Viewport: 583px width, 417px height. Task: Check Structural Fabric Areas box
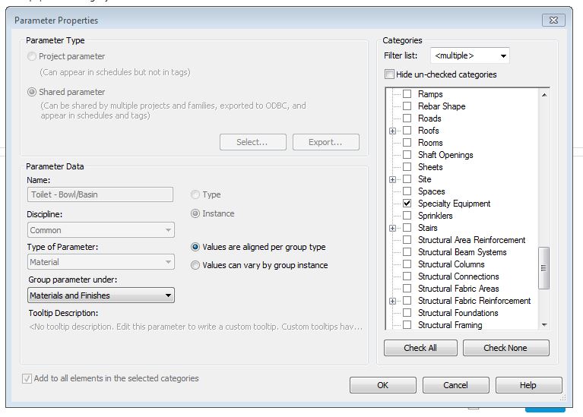point(407,289)
